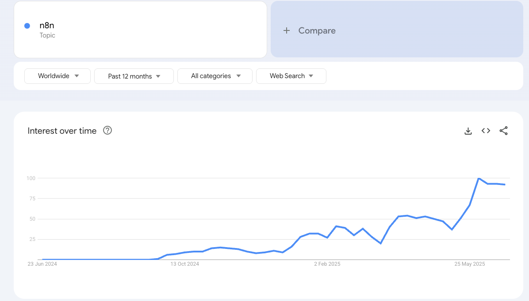Open the Worldwide region dropdown

point(57,76)
